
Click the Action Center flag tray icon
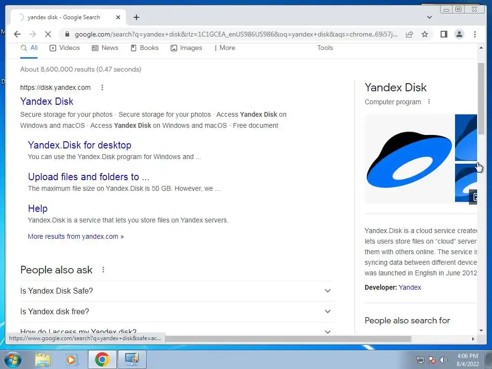coord(432,360)
